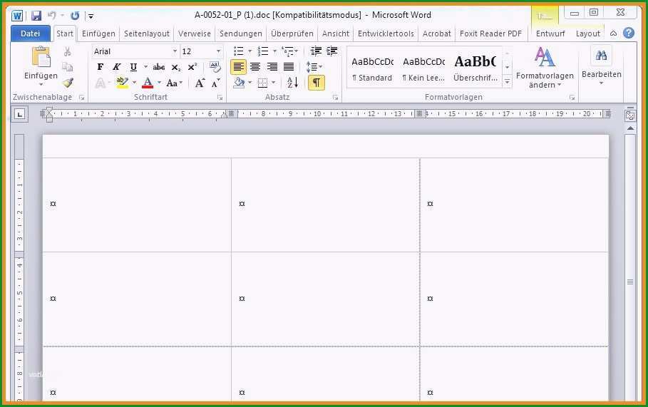This screenshot has width=648, height=407.
Task: Toggle align text left
Action: (238, 67)
